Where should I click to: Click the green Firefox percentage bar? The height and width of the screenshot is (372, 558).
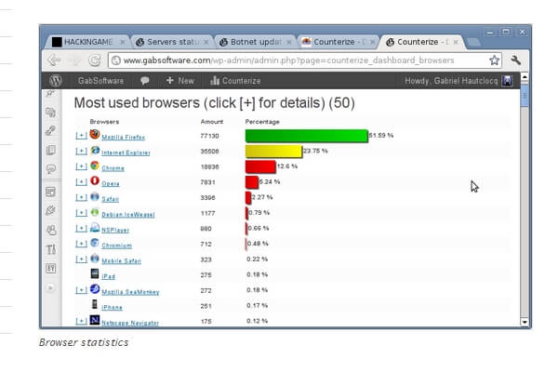[306, 136]
